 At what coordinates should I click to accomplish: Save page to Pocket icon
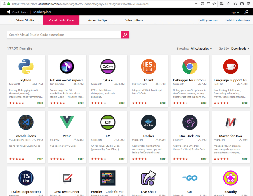click(x=202, y=4)
